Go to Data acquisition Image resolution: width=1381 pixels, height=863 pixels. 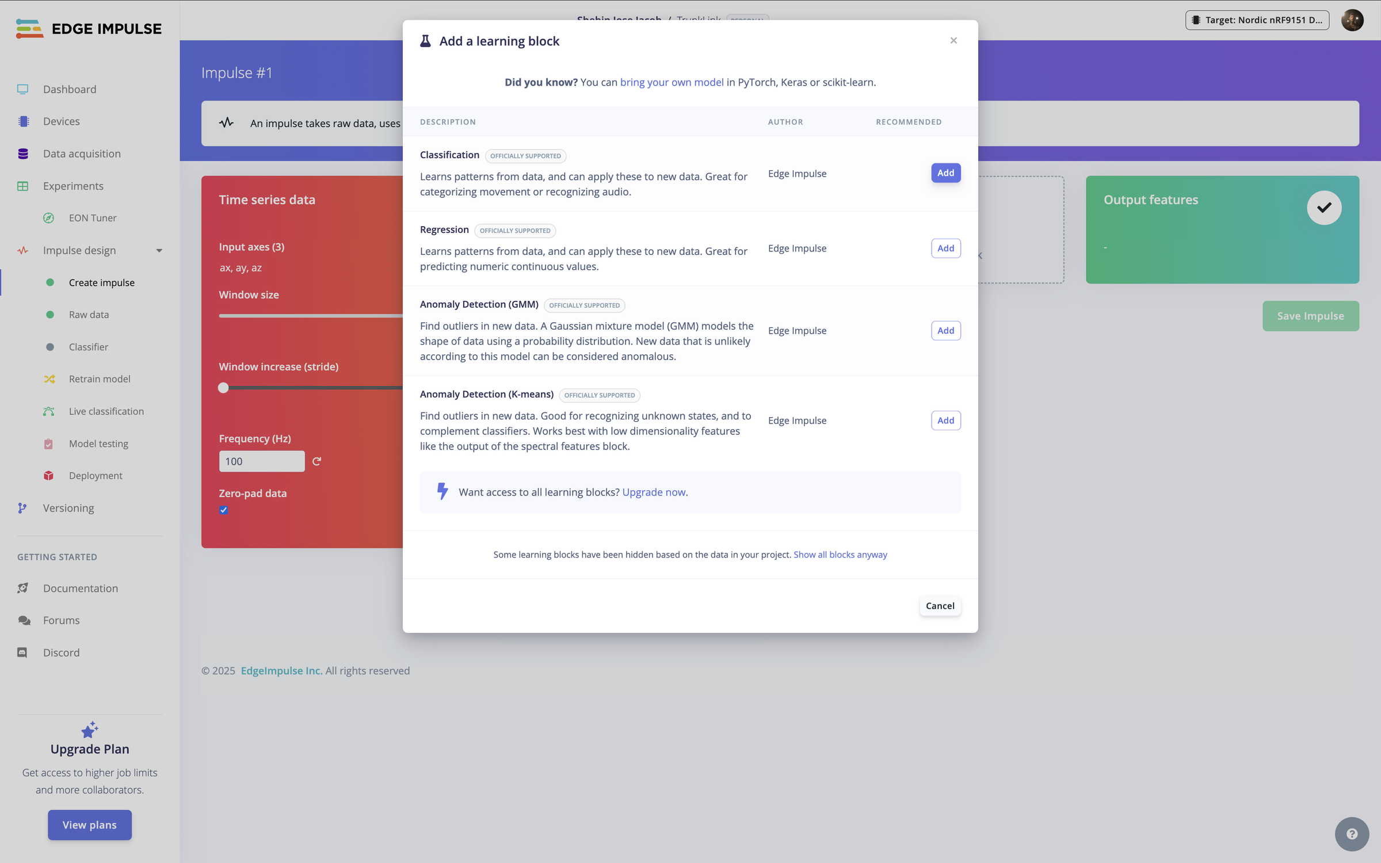tap(82, 154)
